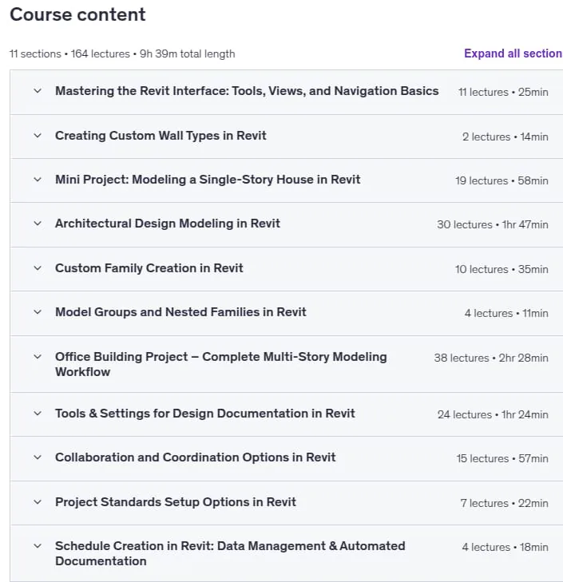This screenshot has height=582, width=563.
Task: Select Architectural Design Modeling in Revit title
Action: click(x=168, y=224)
